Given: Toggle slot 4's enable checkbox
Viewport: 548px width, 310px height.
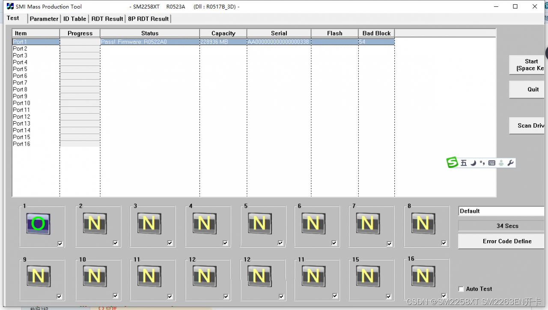Looking at the screenshot, I should [x=226, y=243].
